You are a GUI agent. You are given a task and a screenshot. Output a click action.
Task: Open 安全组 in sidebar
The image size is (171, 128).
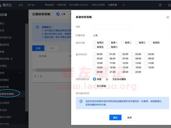tap(3, 110)
